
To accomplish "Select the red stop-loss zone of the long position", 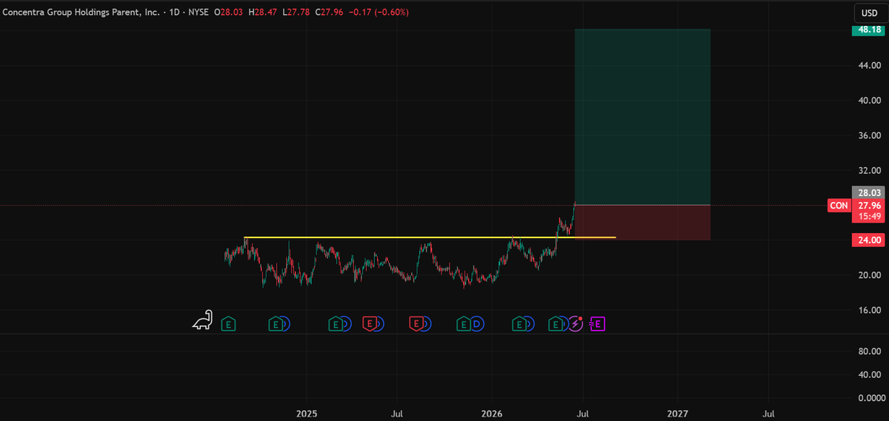I will 642,222.
